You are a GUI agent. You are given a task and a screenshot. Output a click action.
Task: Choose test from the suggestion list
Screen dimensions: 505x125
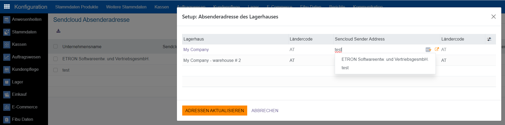click(345, 68)
